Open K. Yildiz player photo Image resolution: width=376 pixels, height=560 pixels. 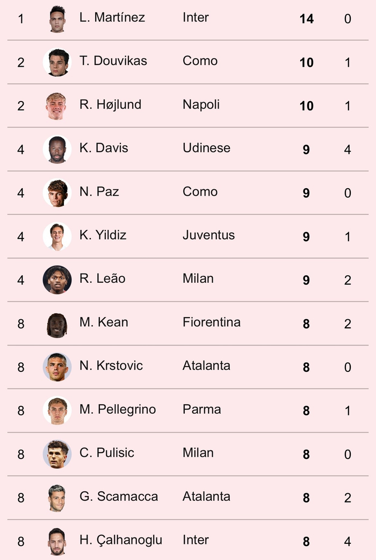pos(57,236)
